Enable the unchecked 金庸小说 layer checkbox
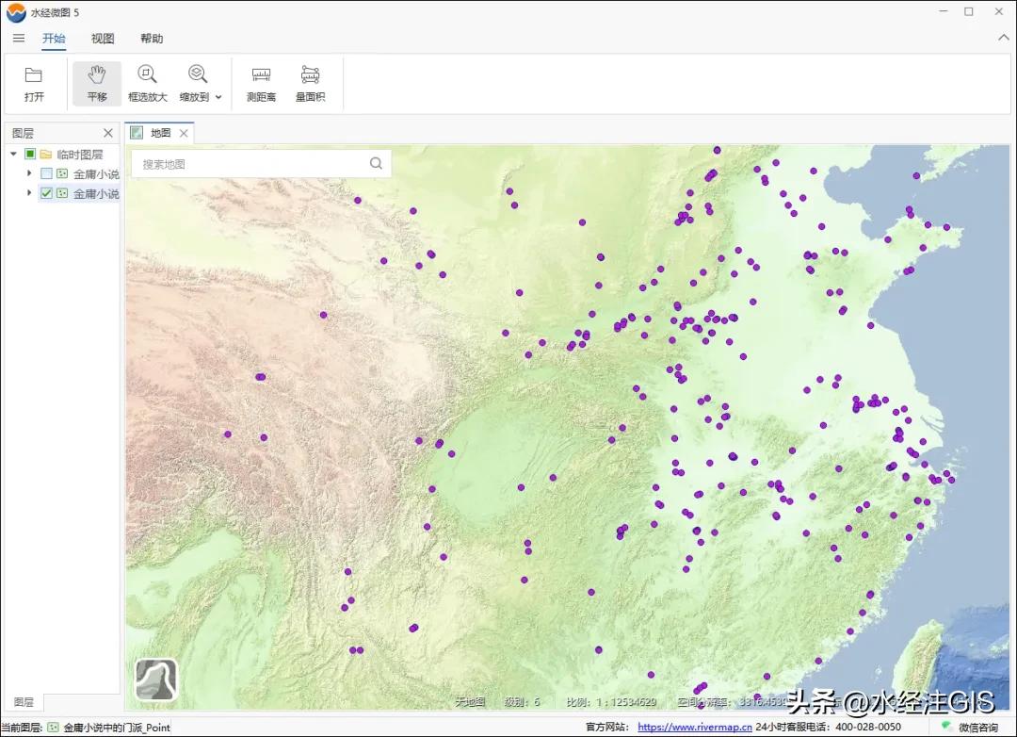This screenshot has width=1017, height=737. click(x=46, y=173)
